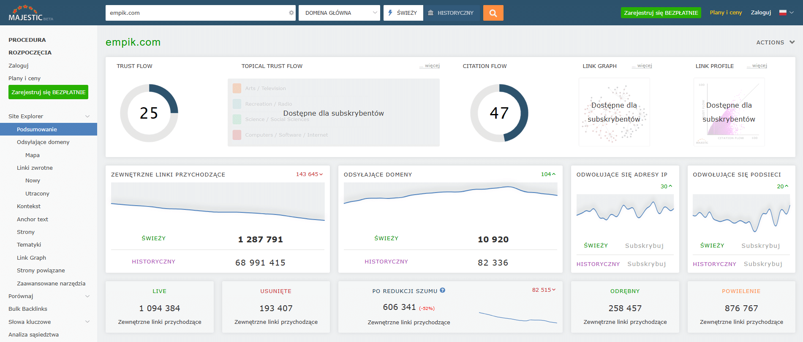Viewport: 803px width, 342px height.
Task: Click the Majestic logo
Action: coord(31,13)
